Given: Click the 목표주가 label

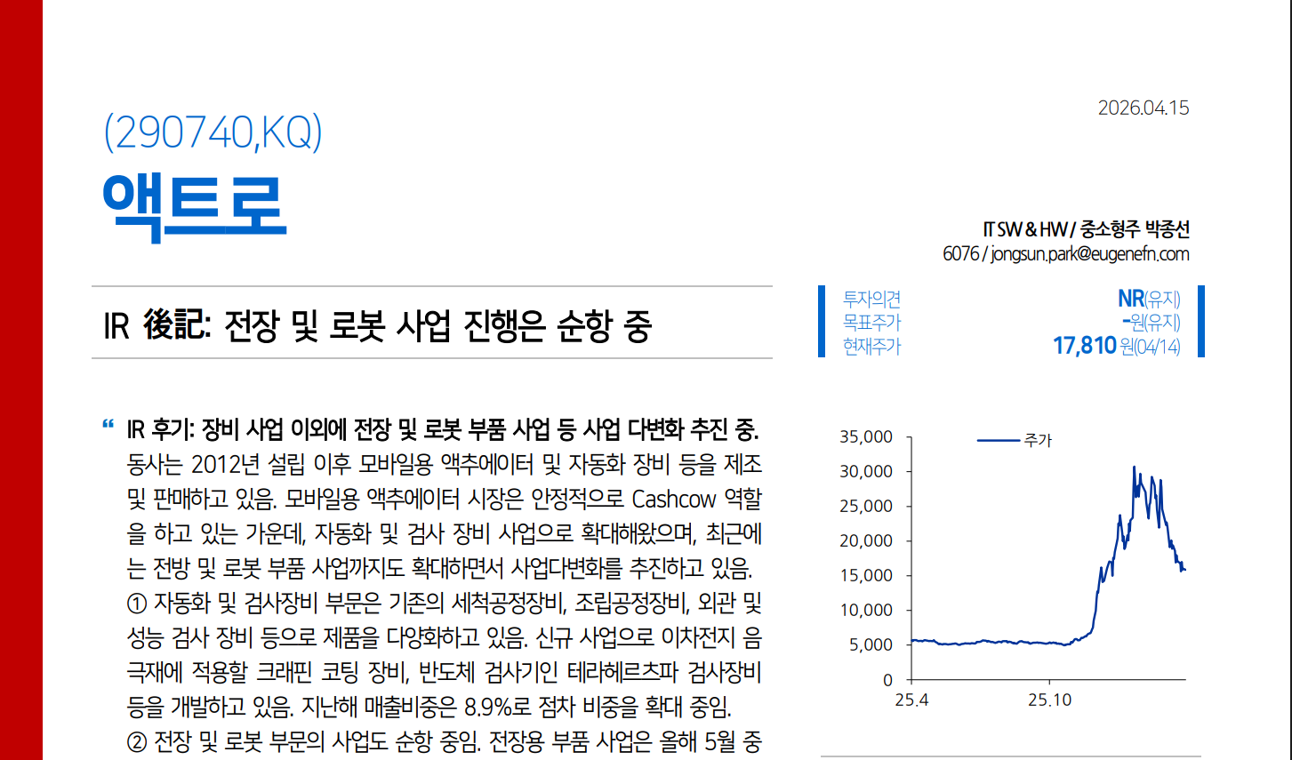Looking at the screenshot, I should pos(871,322).
